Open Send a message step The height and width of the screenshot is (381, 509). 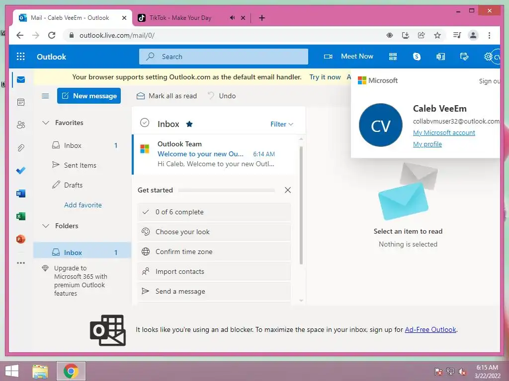214,291
